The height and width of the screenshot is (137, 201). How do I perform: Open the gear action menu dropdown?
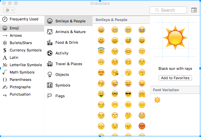9,10
